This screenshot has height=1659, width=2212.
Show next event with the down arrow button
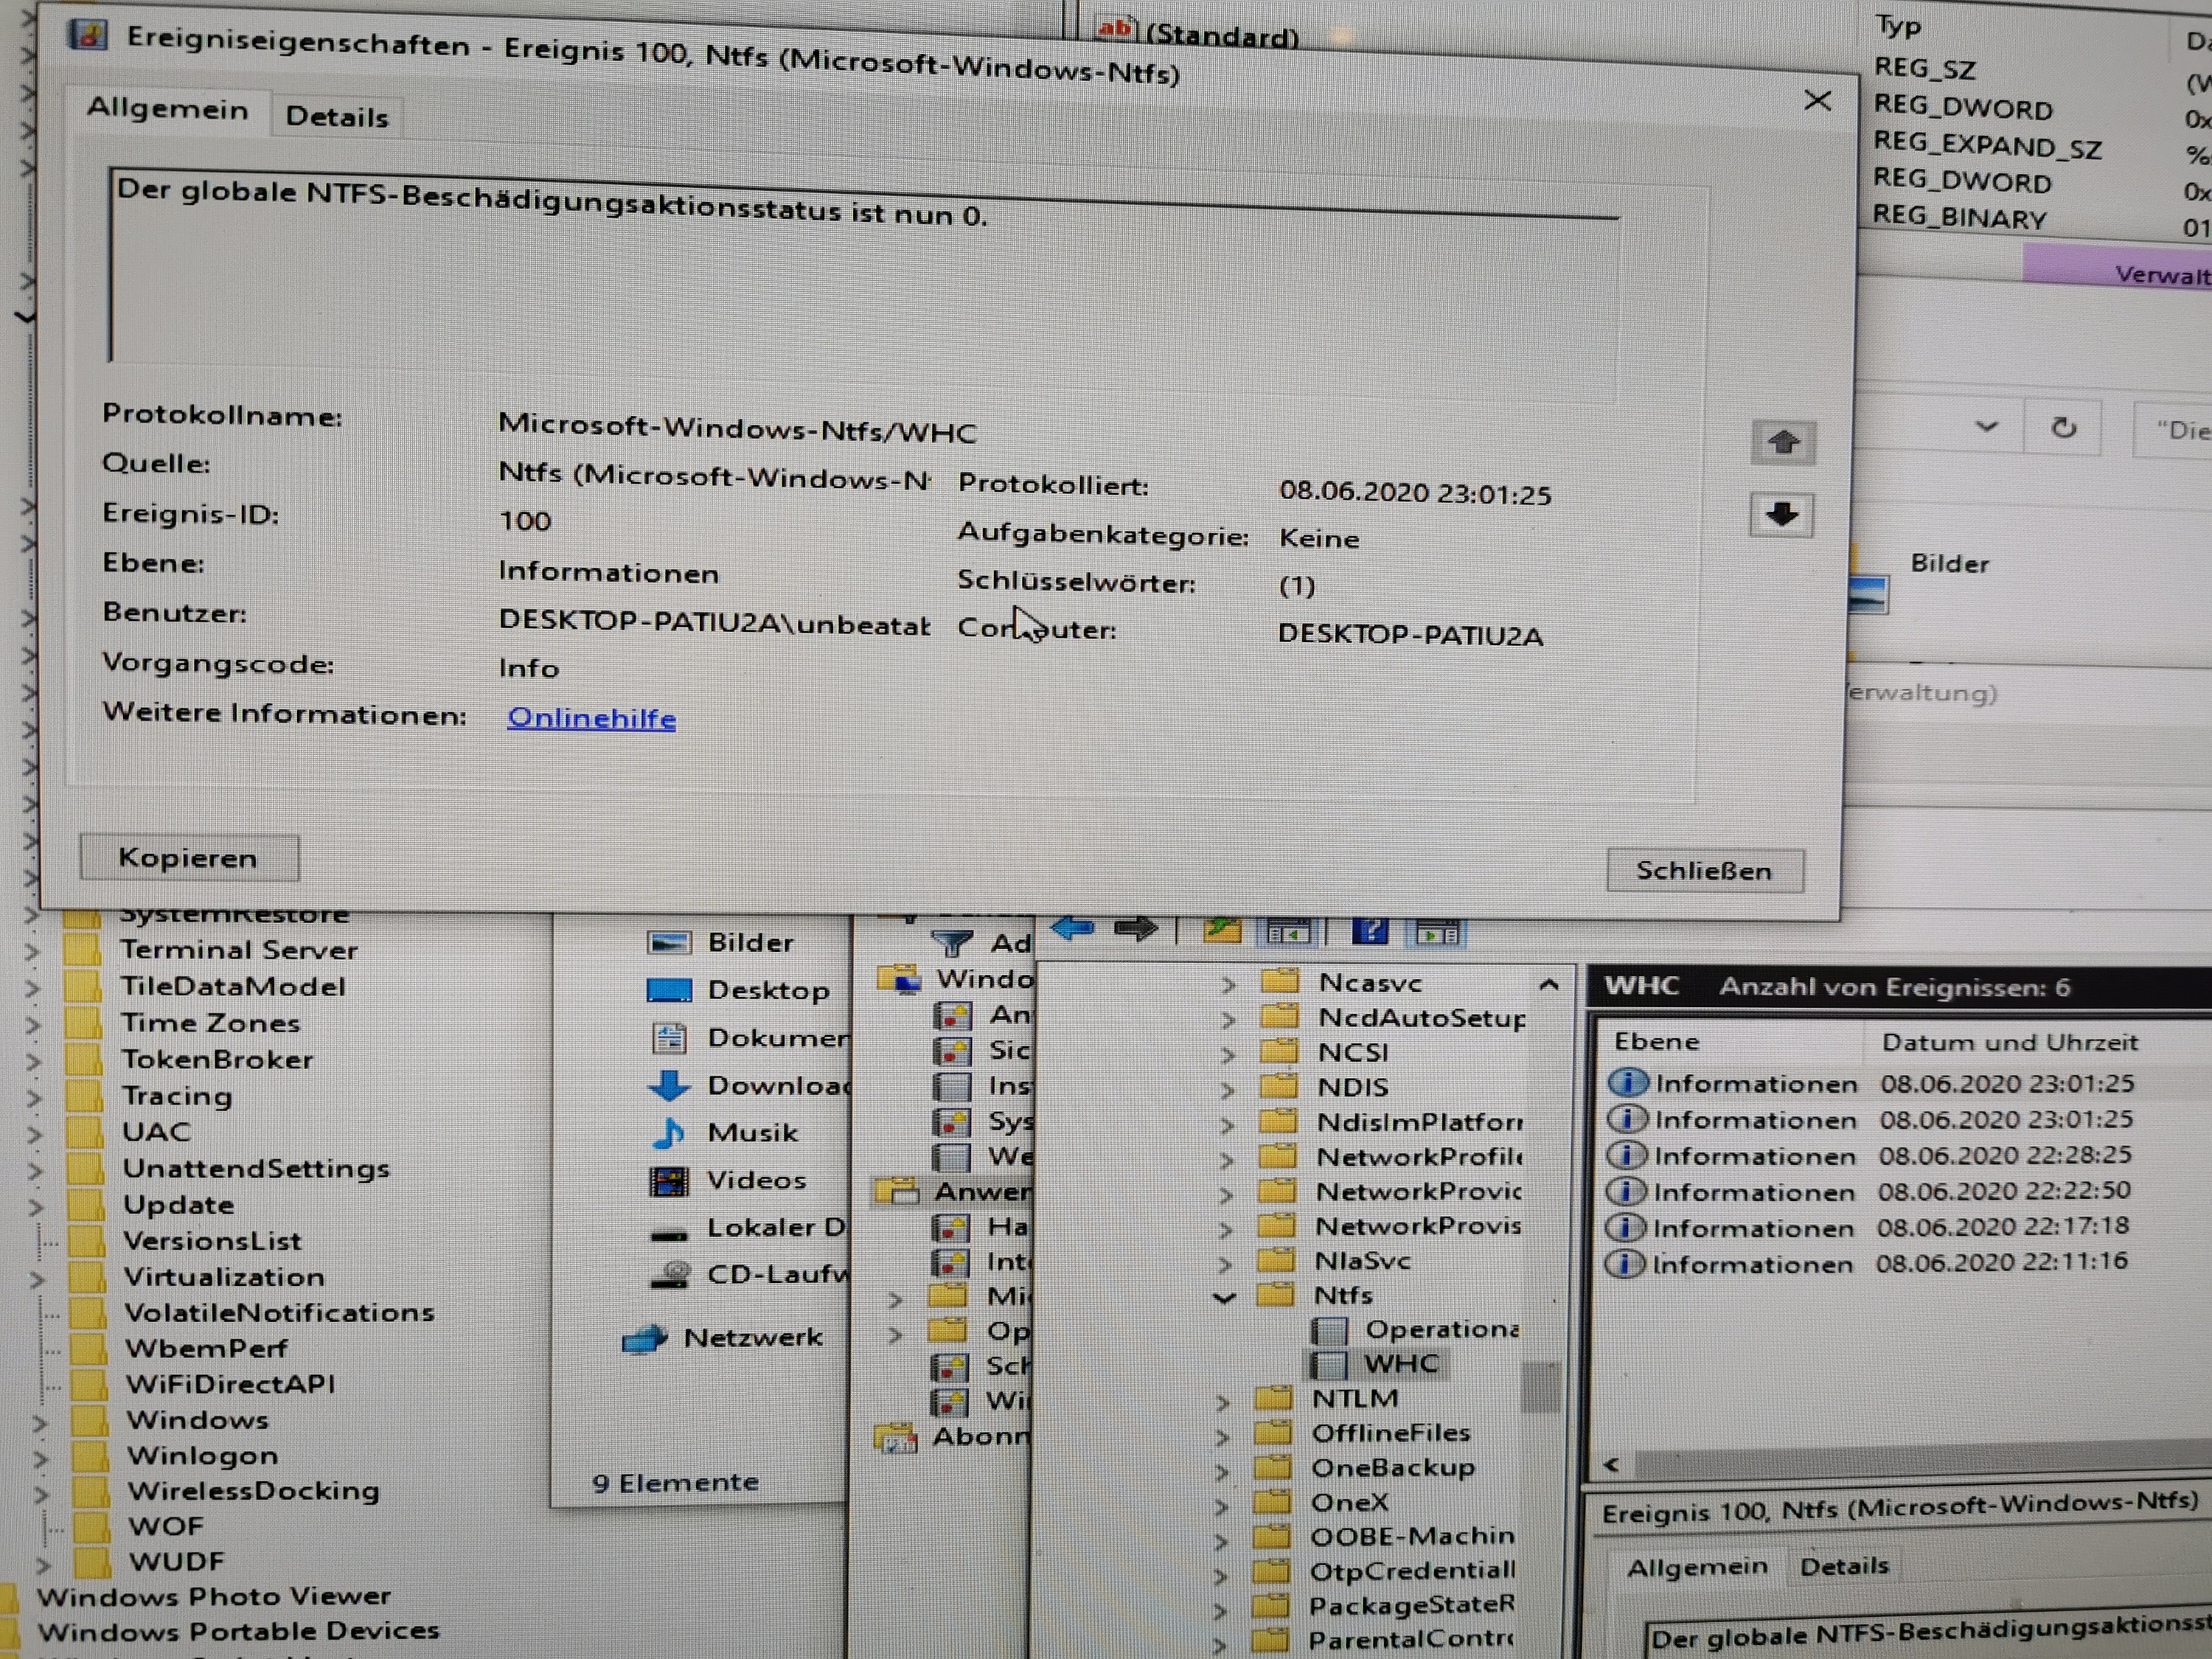[1781, 515]
